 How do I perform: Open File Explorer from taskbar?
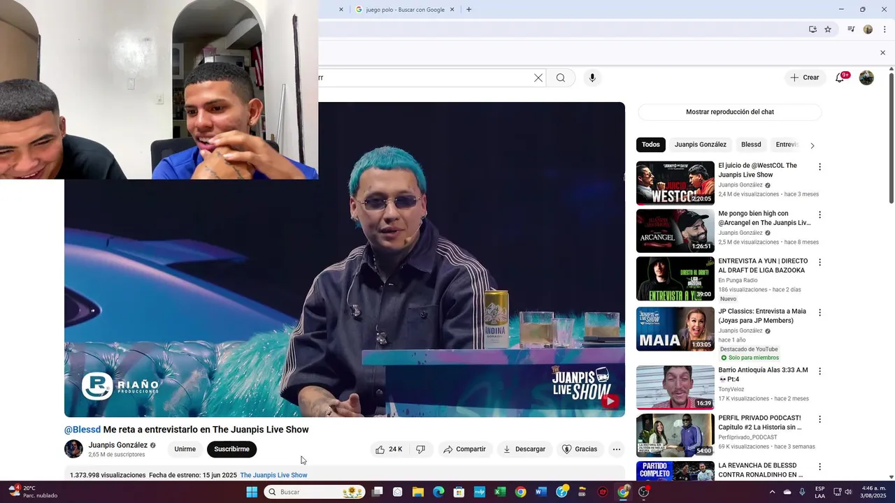point(418,492)
